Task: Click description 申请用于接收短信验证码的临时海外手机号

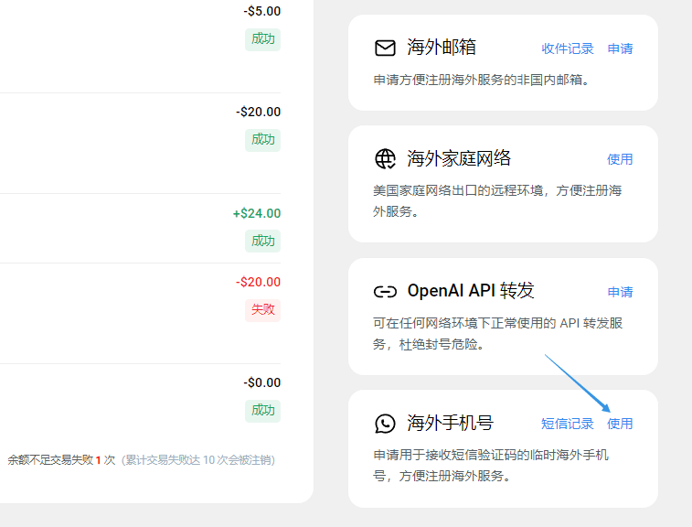Action: pos(491,465)
